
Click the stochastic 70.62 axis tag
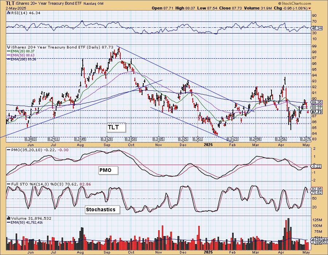[317, 192]
